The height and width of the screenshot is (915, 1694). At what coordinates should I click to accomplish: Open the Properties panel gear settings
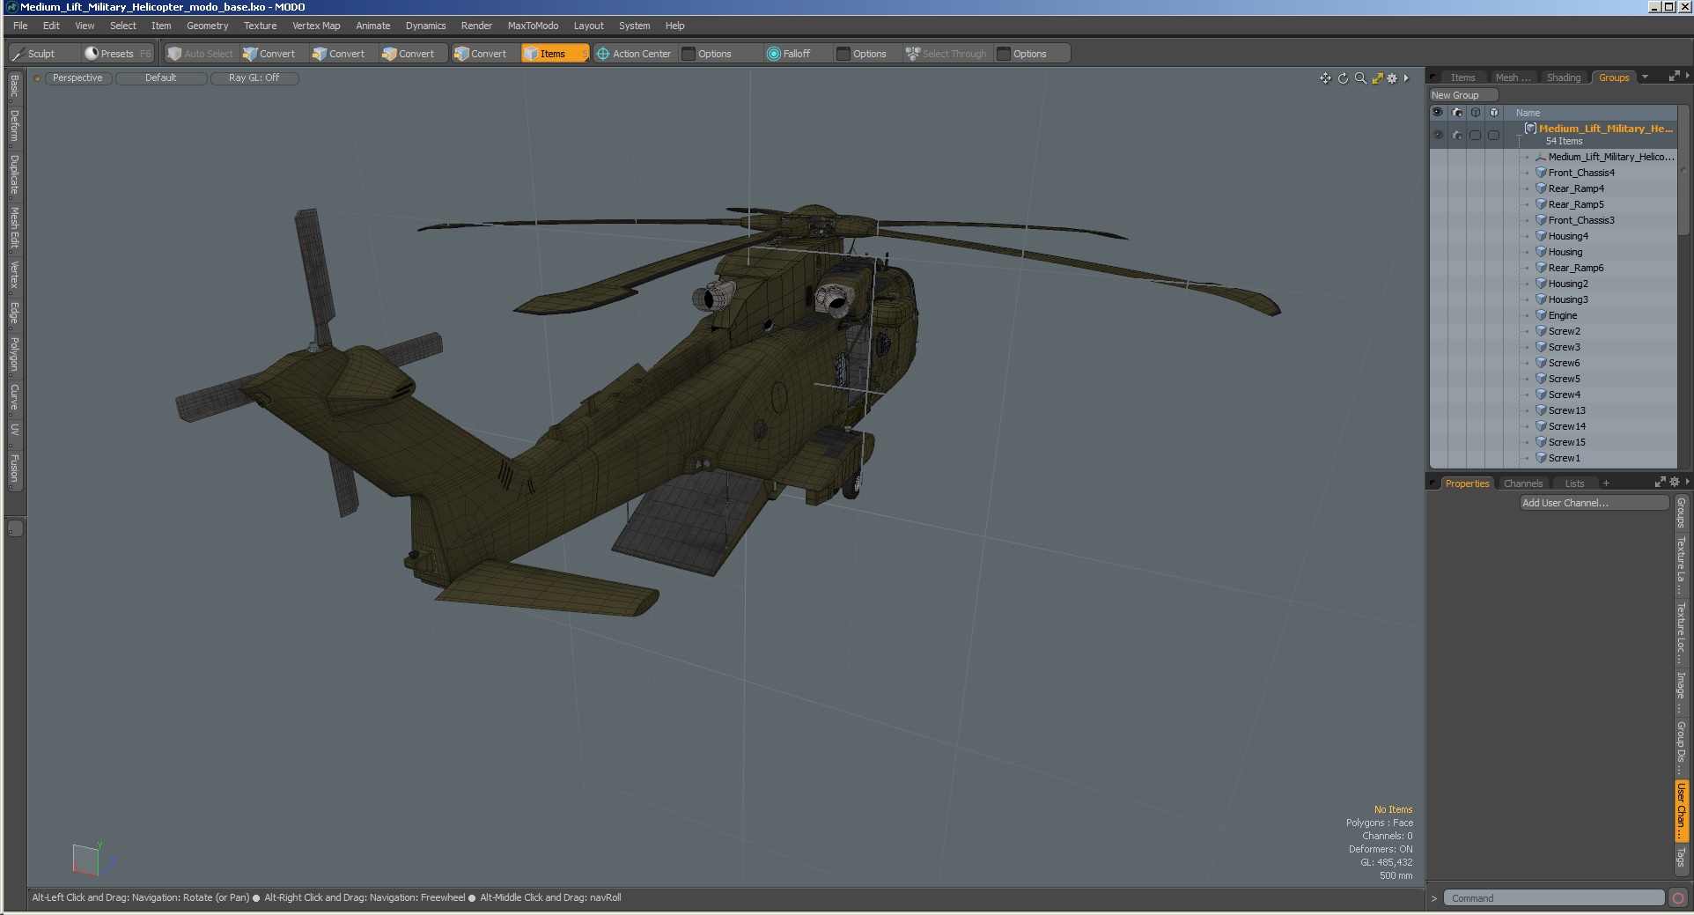click(1675, 483)
